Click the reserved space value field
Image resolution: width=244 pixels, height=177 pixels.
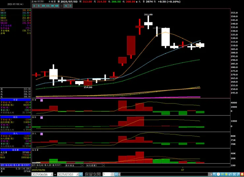[x=106, y=174]
